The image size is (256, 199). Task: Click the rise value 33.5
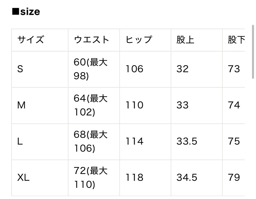point(187,142)
